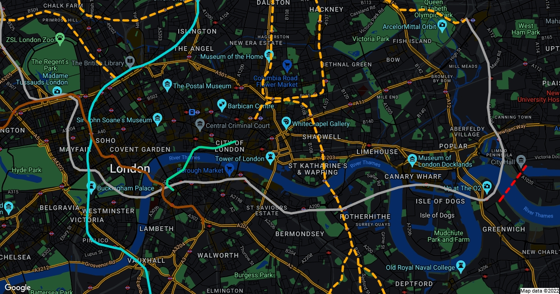Open the Up at The O2 camera marker
Viewport: 560px width, 294px height.
click(487, 186)
